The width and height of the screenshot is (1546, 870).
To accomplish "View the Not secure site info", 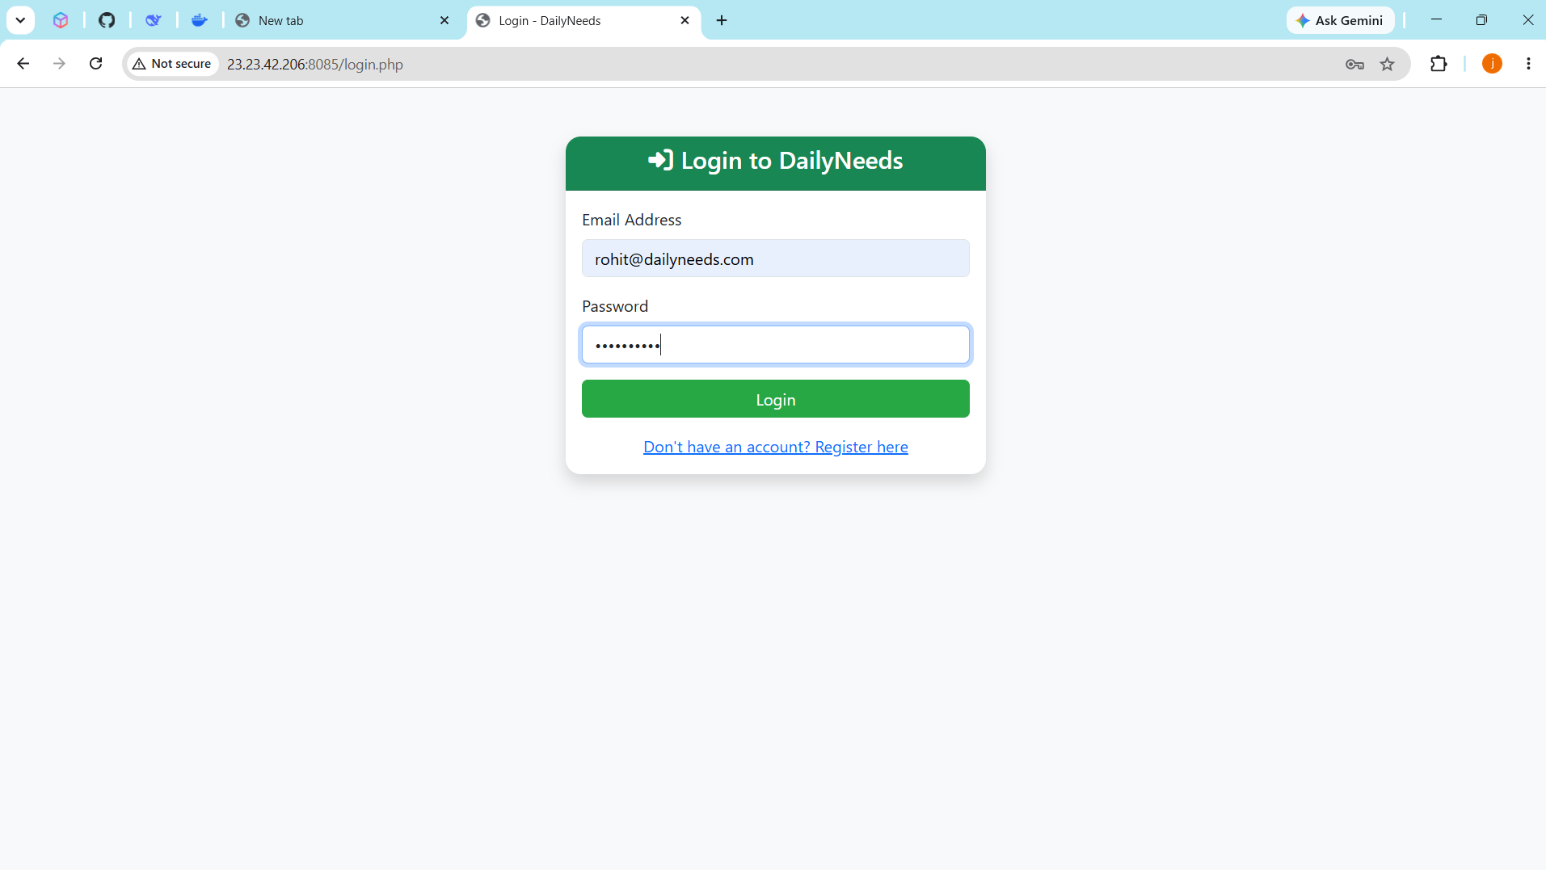I will click(172, 64).
